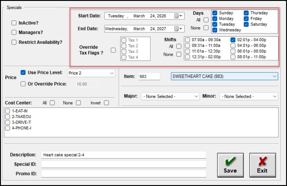Screen dimensions: 287x186
Task: Click the red X Exit button
Action: point(262,165)
